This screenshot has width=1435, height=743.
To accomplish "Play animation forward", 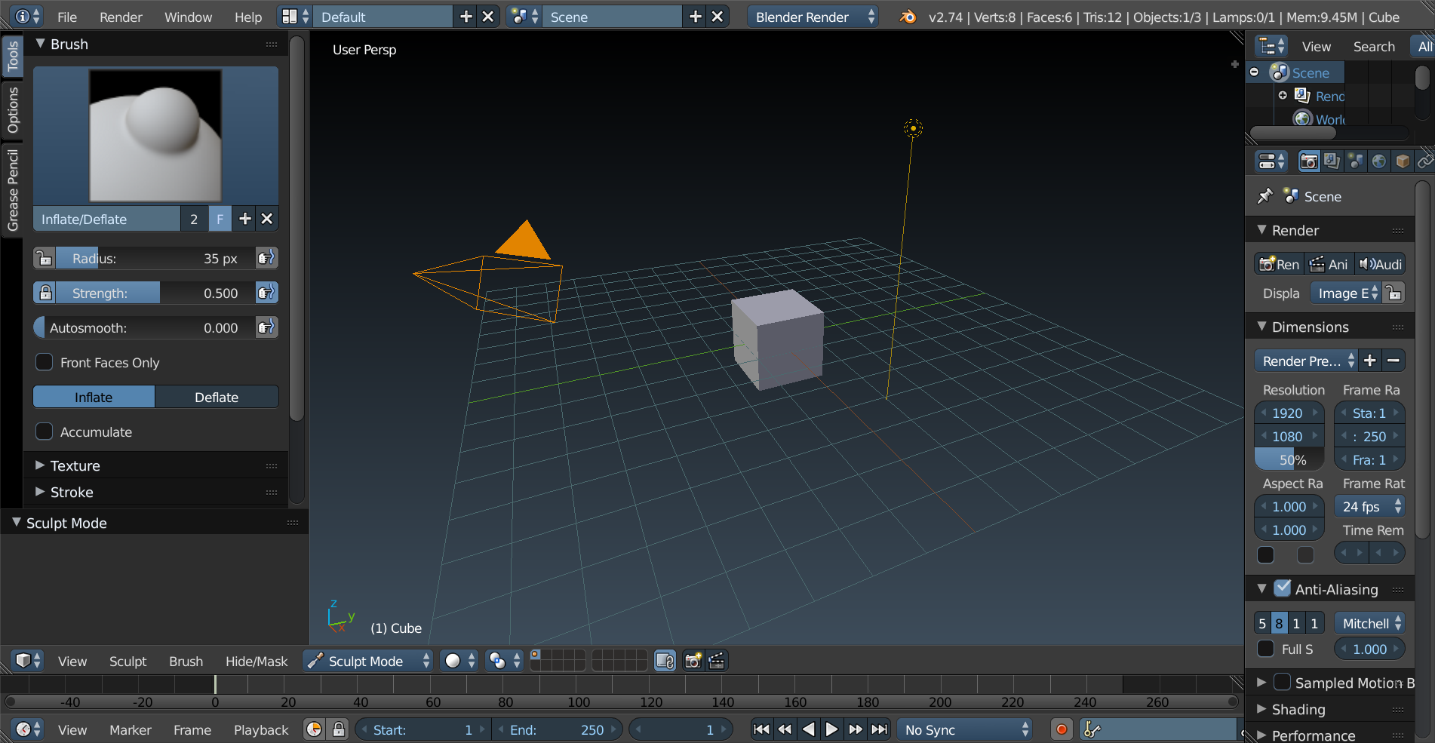I will tap(831, 729).
